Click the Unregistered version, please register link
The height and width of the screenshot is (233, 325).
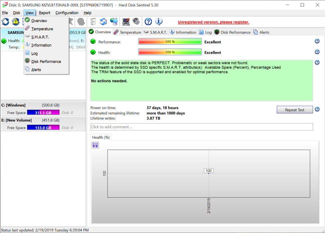click(x=213, y=22)
